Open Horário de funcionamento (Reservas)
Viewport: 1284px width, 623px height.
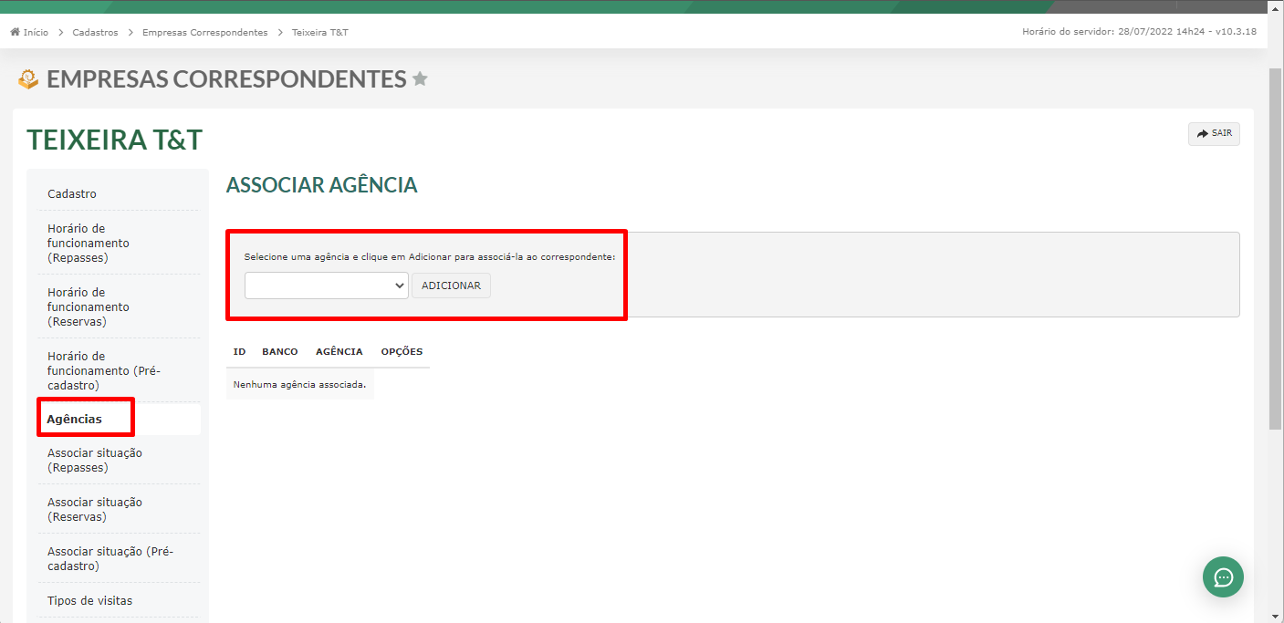[89, 306]
